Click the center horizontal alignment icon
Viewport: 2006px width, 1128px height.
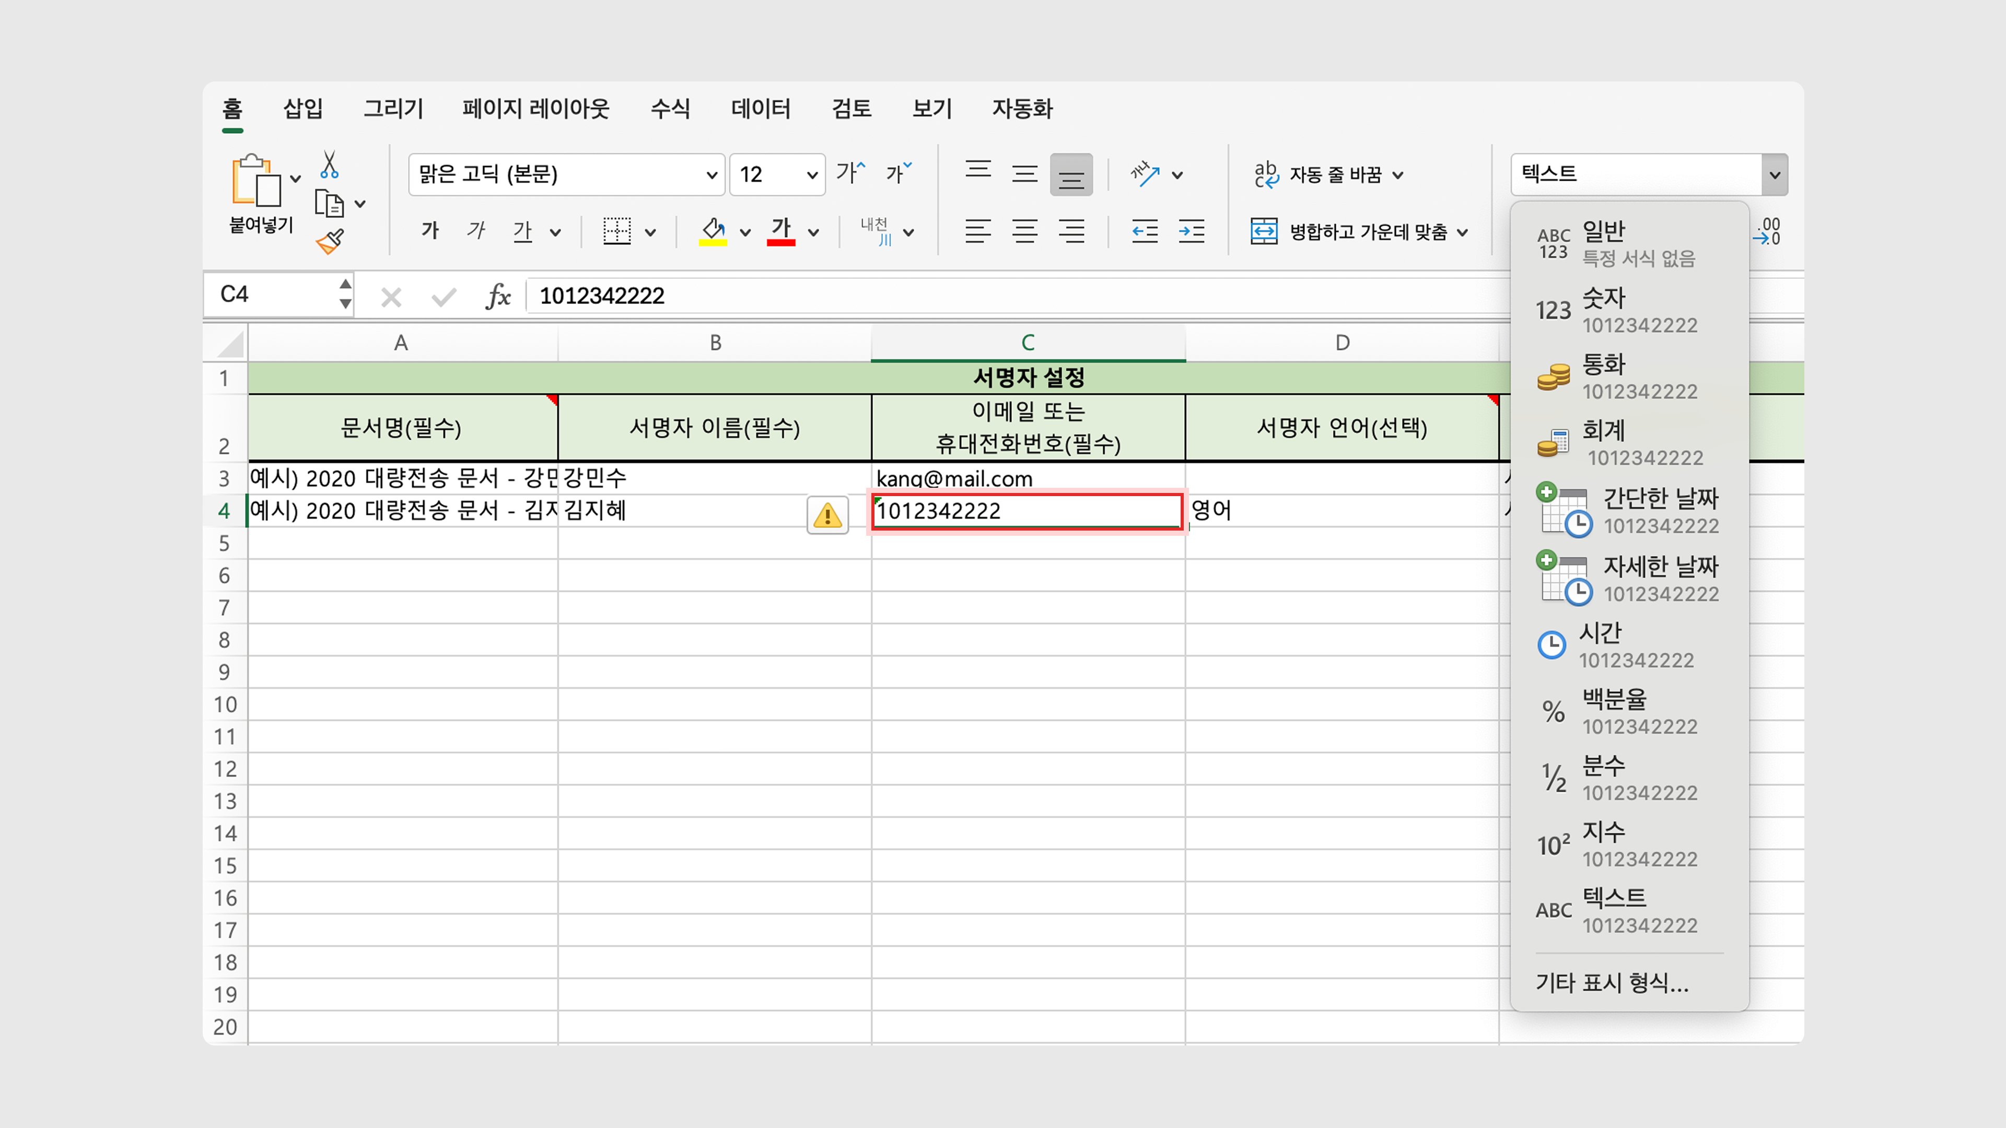pyautogui.click(x=1025, y=231)
